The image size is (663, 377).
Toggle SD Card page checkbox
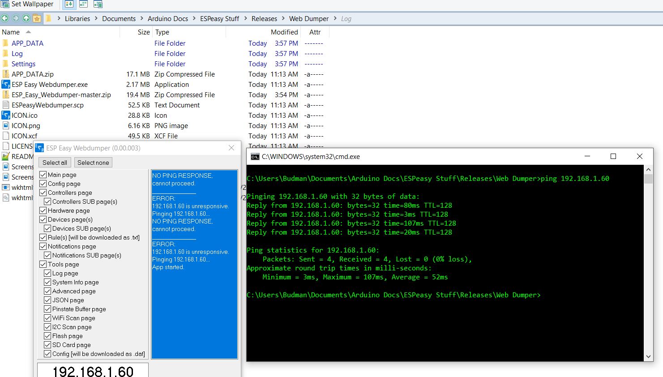47,345
